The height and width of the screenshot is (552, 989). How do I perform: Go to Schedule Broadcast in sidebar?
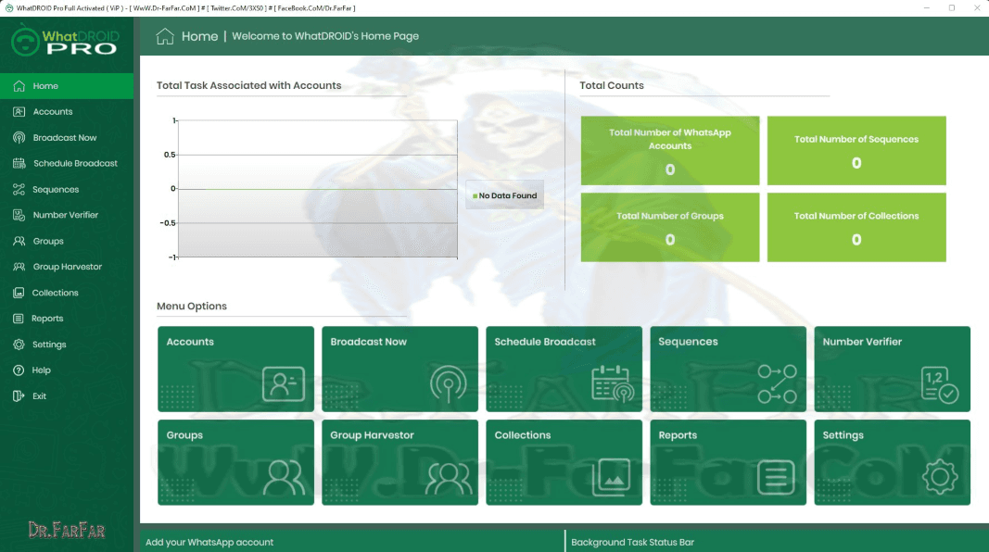click(x=75, y=164)
